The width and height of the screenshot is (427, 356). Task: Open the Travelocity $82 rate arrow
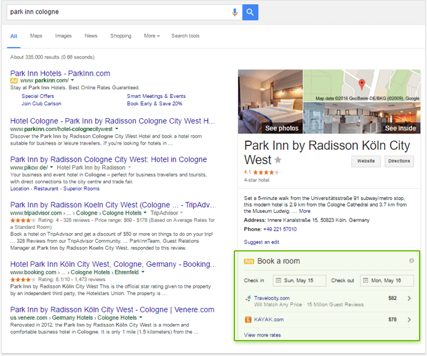409,298
